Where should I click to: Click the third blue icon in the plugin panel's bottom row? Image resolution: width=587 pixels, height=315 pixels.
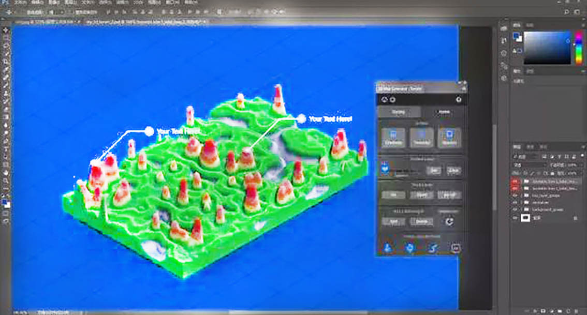pyautogui.click(x=433, y=248)
